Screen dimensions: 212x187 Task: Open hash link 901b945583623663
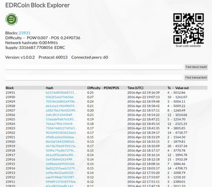[62, 133]
